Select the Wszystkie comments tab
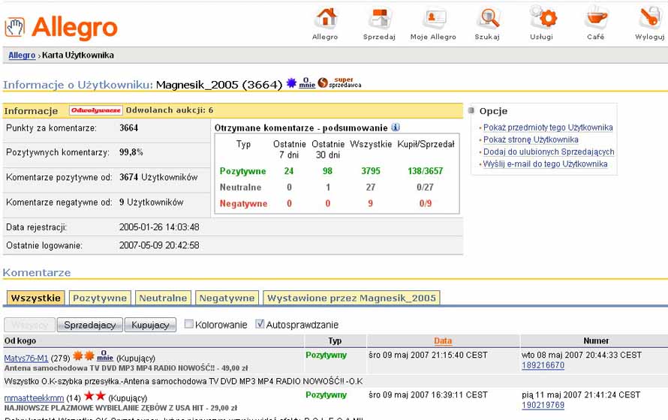 pos(36,298)
